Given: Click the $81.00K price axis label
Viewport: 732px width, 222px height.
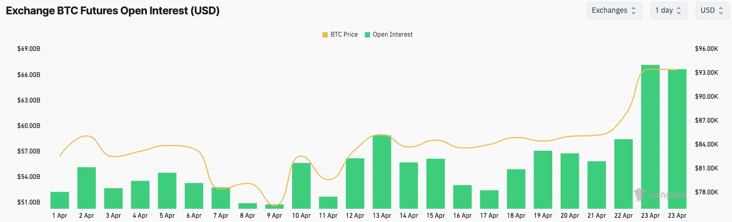Looking at the screenshot, I should (x=706, y=168).
